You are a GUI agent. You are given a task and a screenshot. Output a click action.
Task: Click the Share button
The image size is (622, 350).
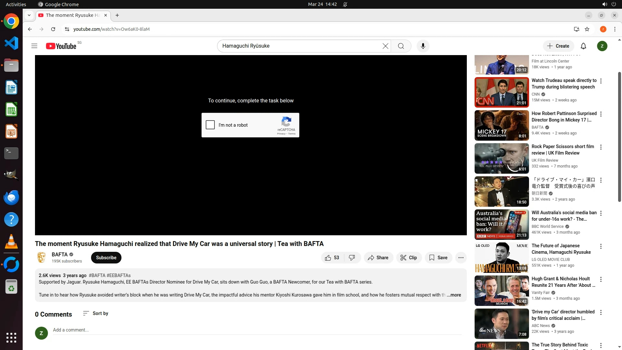(x=378, y=258)
